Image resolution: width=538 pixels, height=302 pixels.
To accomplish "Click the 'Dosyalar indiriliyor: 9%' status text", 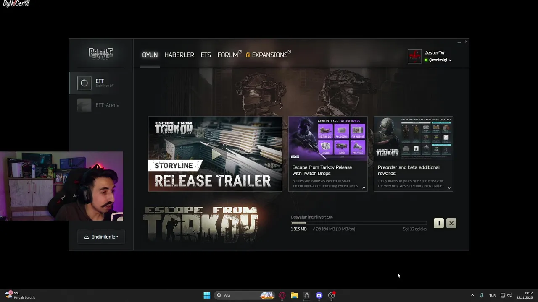I will coord(312,217).
